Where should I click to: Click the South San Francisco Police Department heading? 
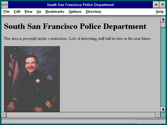75,26
